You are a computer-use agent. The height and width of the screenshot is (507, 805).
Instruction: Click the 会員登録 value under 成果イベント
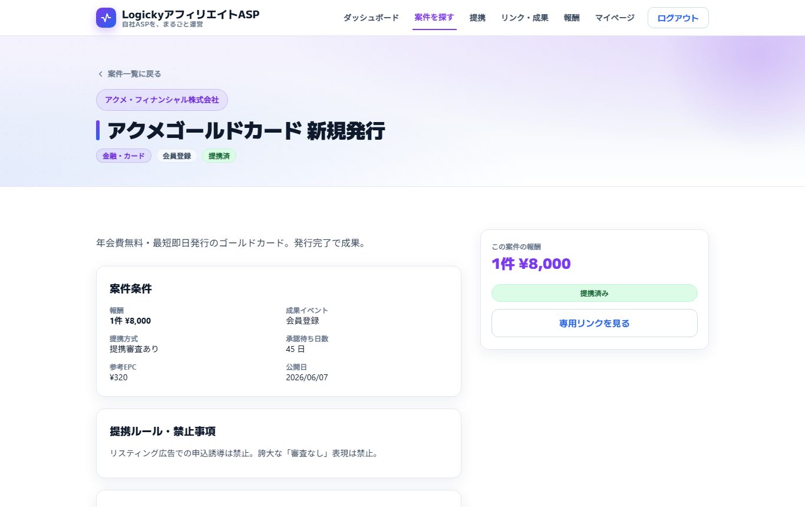pos(302,321)
